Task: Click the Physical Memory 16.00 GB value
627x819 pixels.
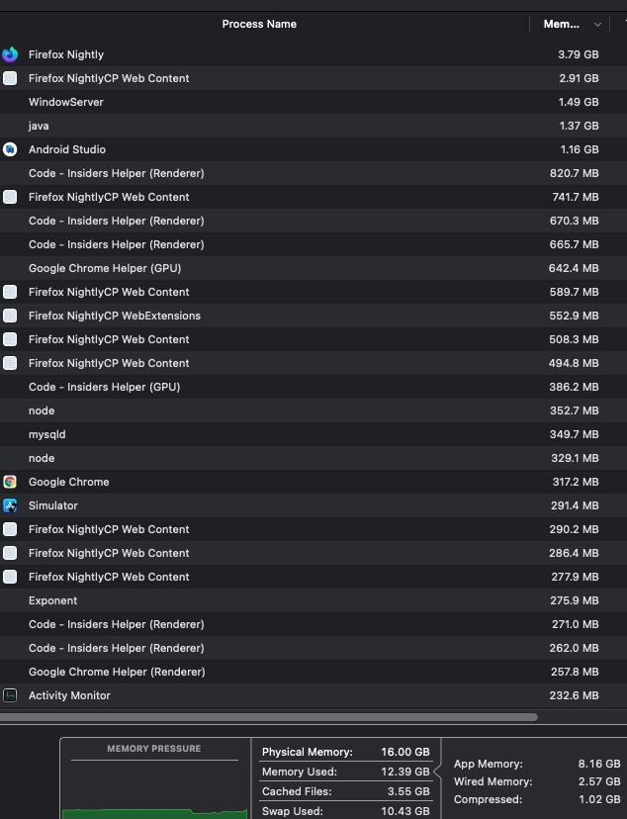Action: click(x=405, y=752)
